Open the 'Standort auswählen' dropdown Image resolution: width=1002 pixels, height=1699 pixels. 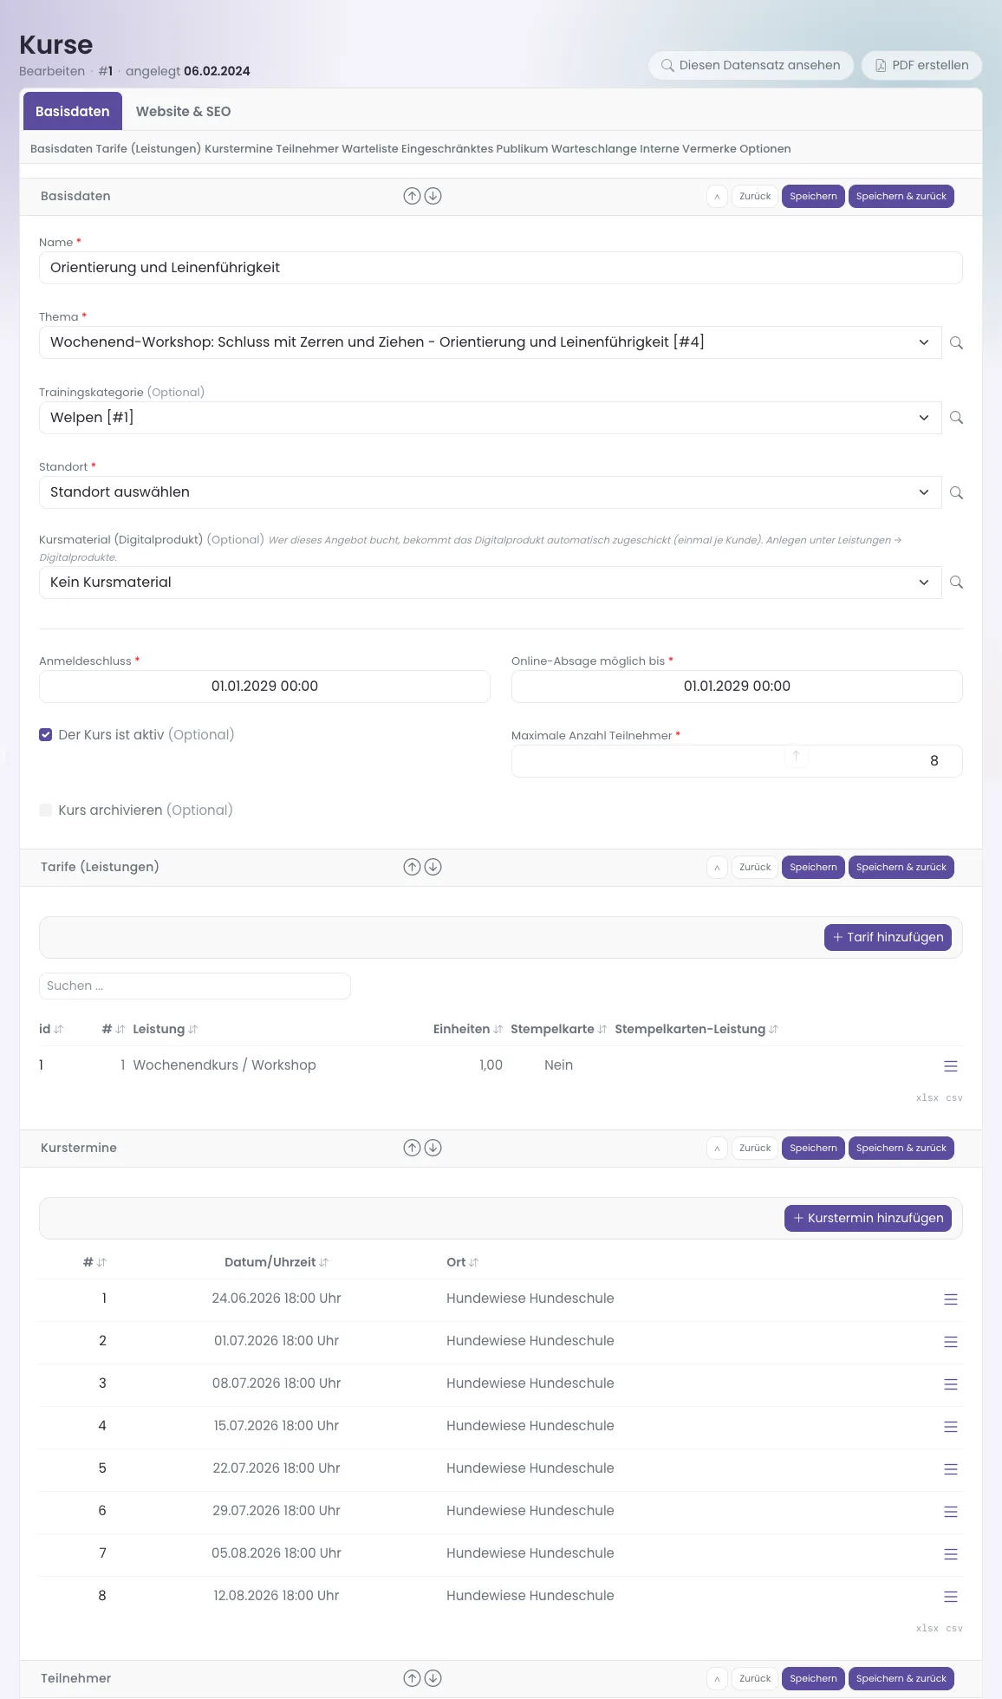point(491,492)
